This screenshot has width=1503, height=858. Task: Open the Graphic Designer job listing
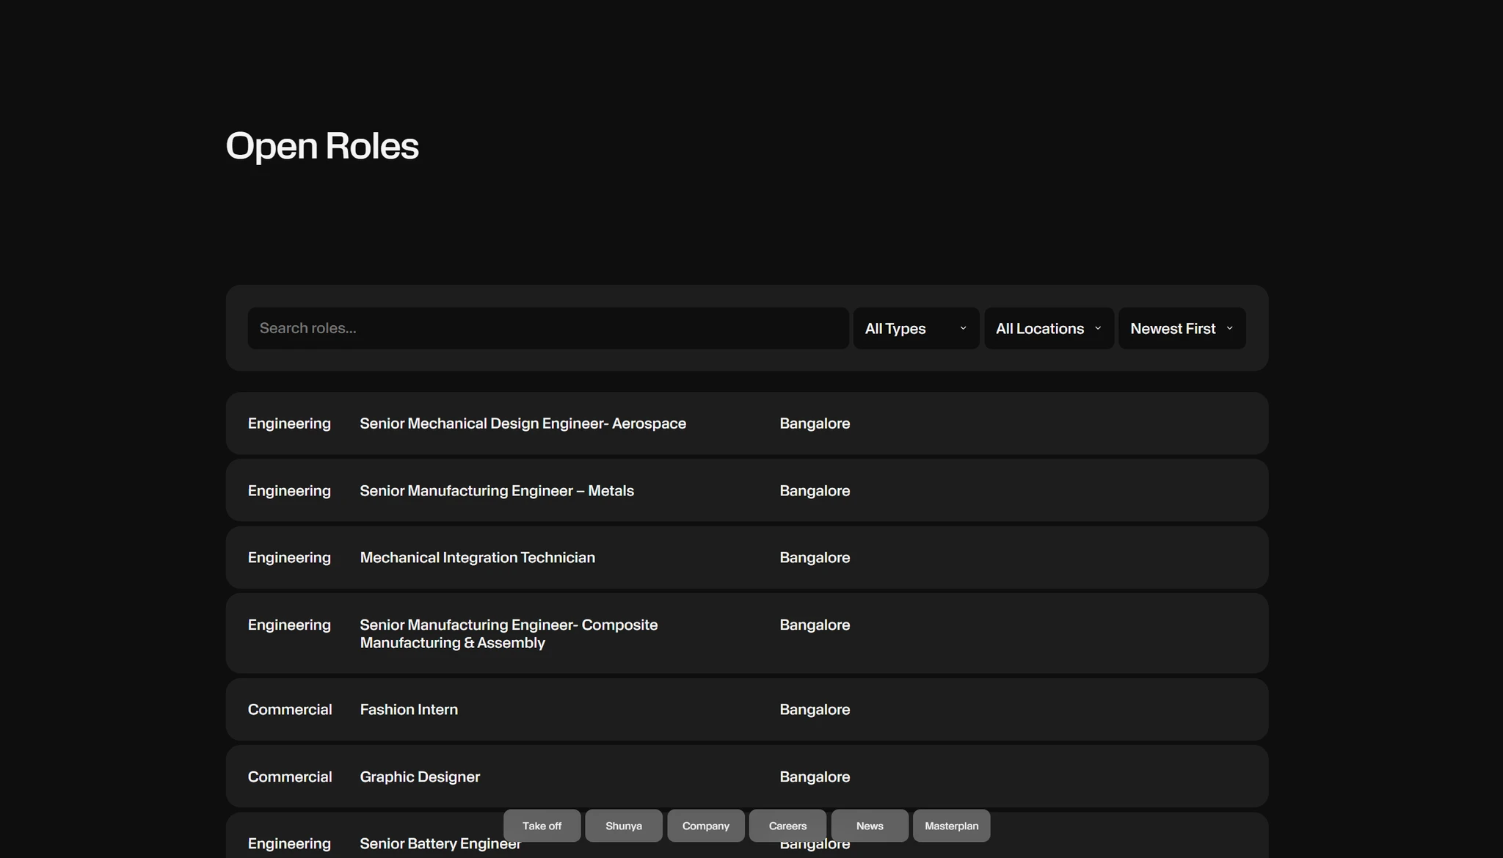click(x=420, y=777)
